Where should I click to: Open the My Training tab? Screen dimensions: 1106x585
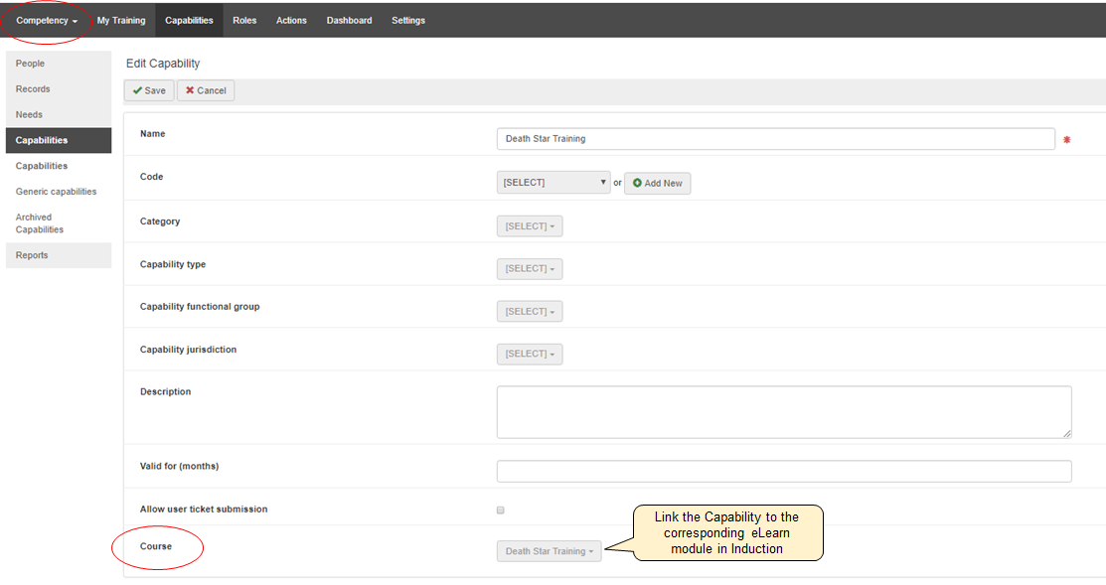pyautogui.click(x=121, y=21)
